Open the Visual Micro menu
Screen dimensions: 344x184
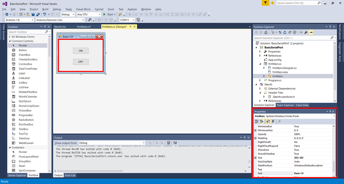click(x=83, y=9)
